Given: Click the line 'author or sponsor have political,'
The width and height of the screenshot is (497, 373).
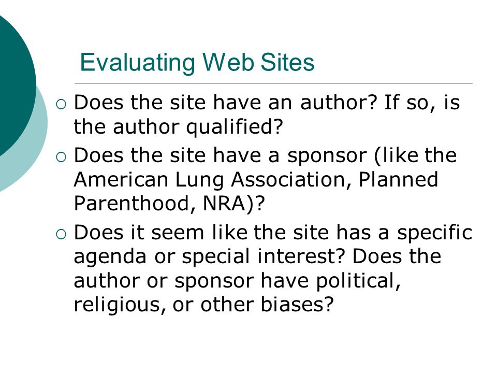Looking at the screenshot, I should point(237,281).
